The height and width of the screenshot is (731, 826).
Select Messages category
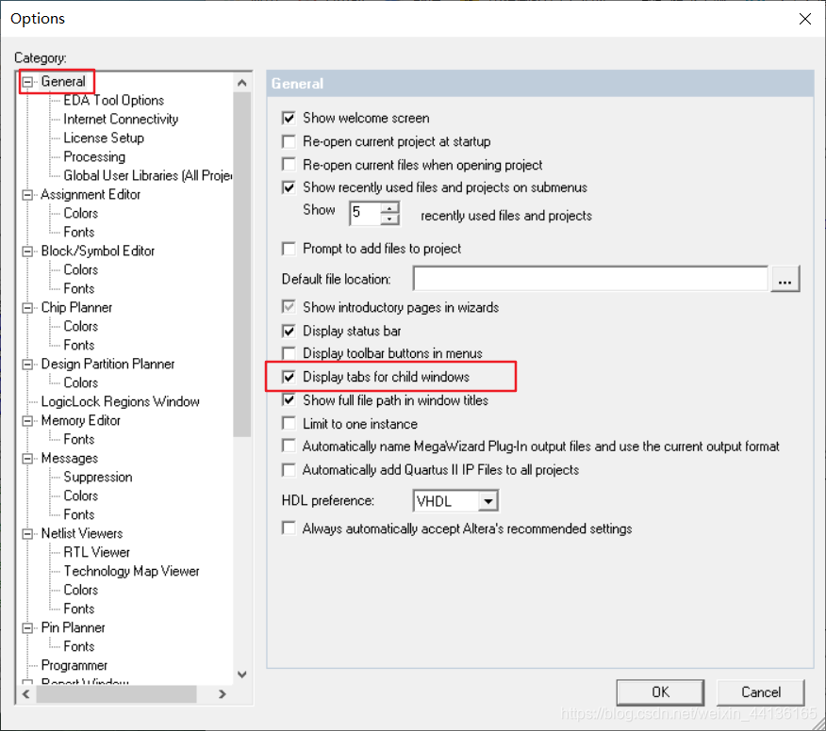tap(70, 459)
